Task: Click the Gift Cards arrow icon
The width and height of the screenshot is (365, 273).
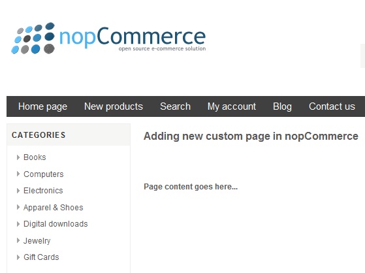Action: [x=18, y=257]
